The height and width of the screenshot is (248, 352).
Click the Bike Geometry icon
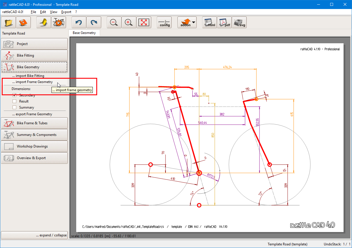coord(9,67)
